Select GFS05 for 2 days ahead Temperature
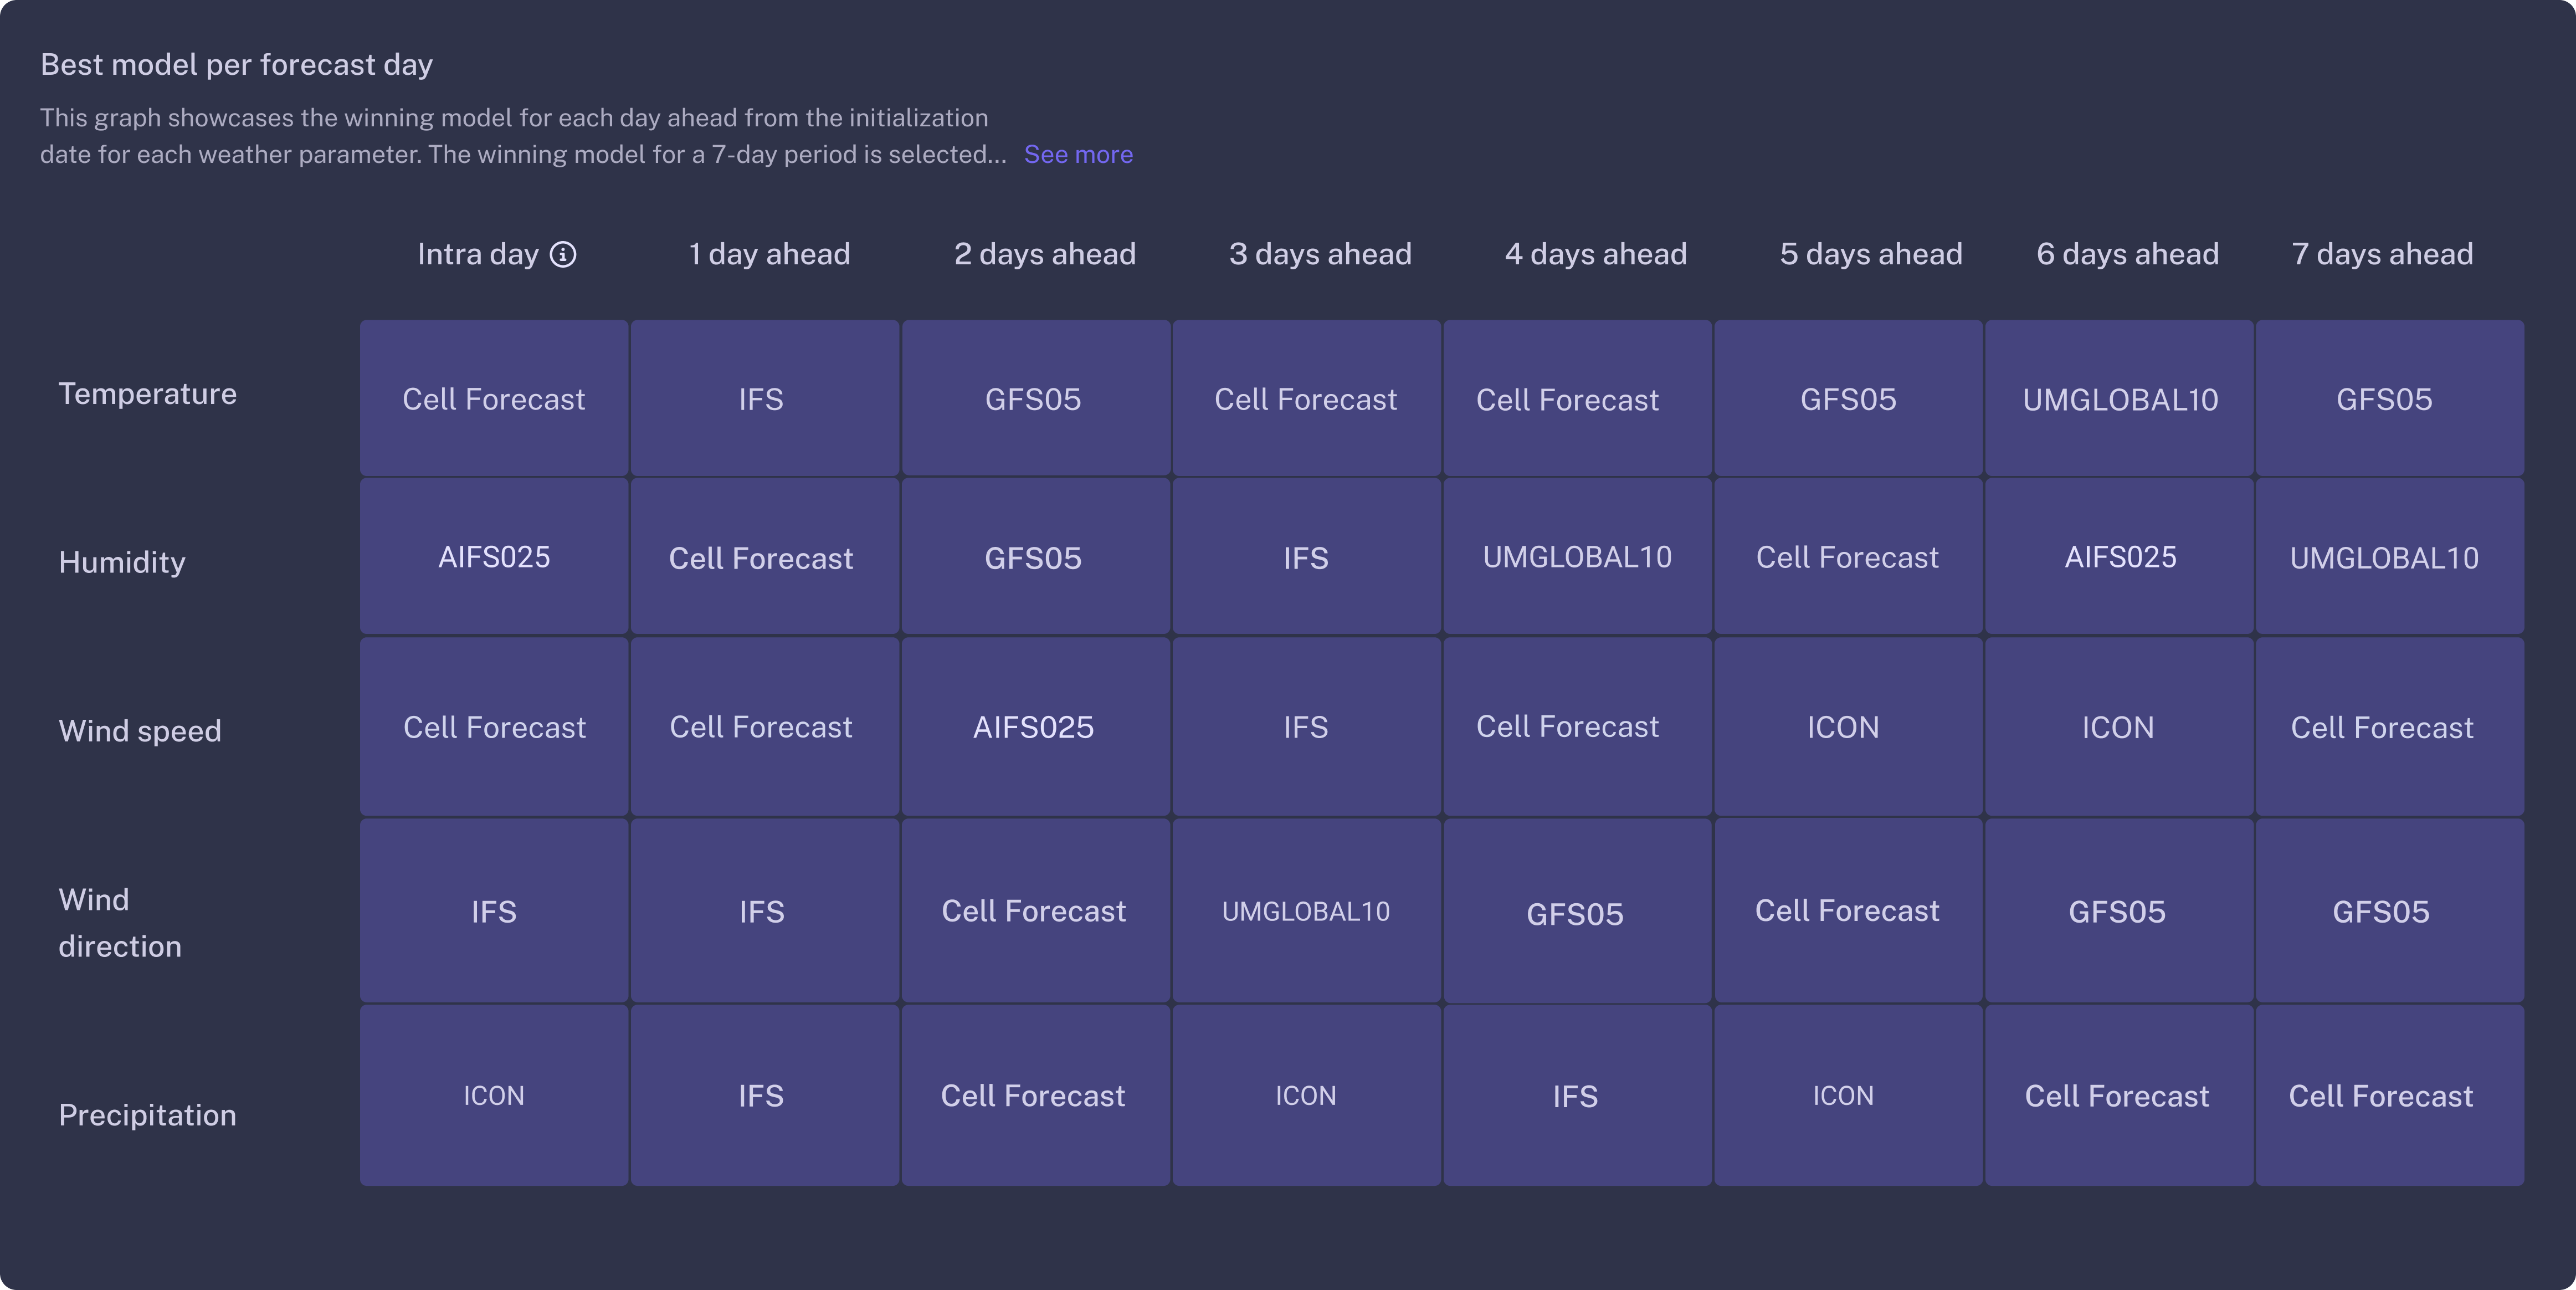This screenshot has height=1290, width=2576. (x=1034, y=399)
